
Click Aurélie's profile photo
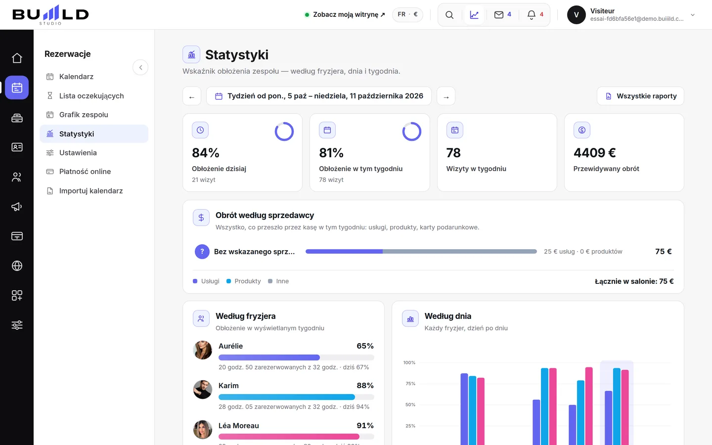[203, 350]
